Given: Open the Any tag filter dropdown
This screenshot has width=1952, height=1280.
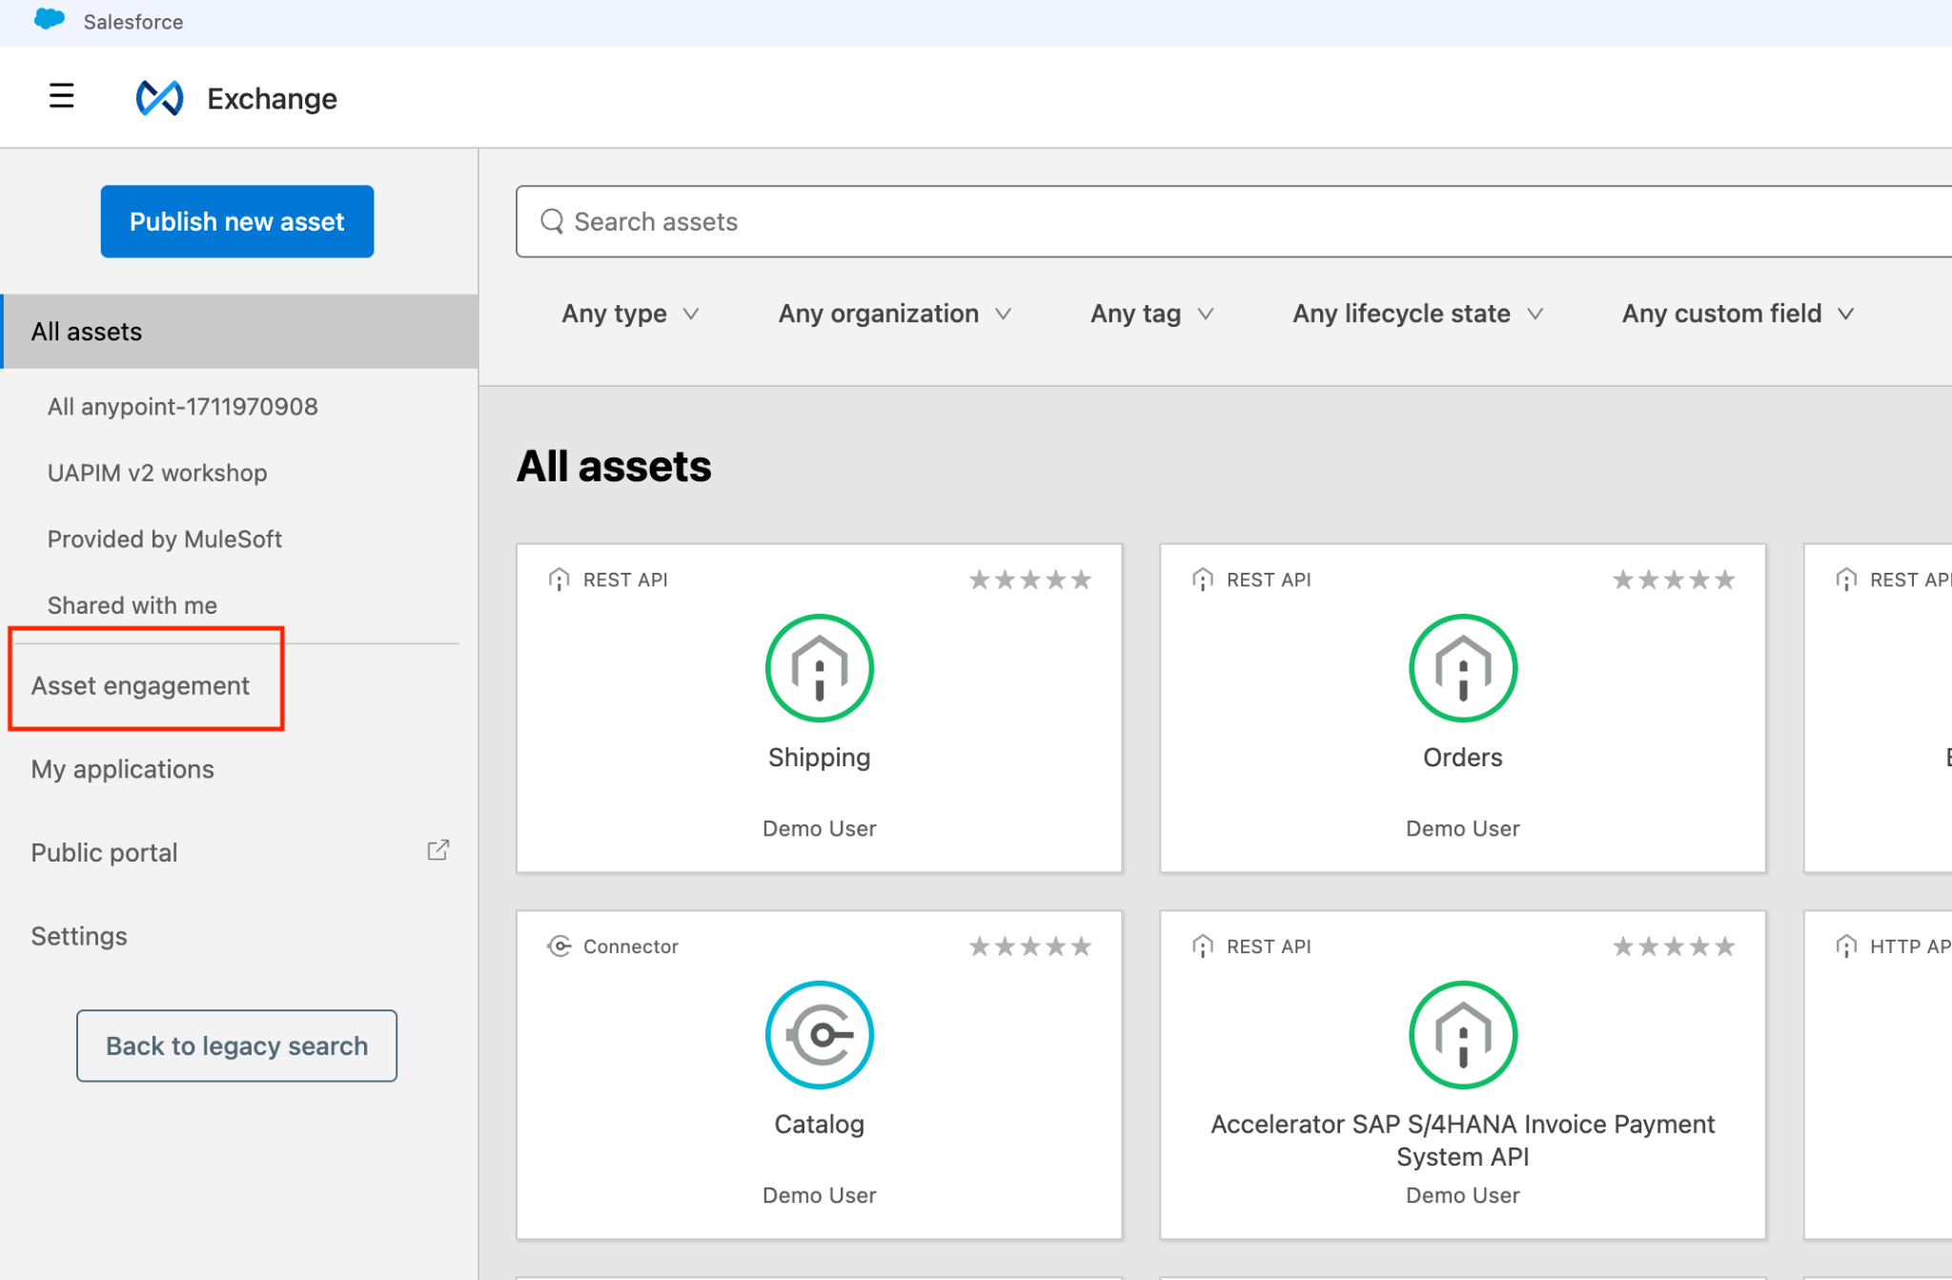Looking at the screenshot, I should (x=1151, y=314).
